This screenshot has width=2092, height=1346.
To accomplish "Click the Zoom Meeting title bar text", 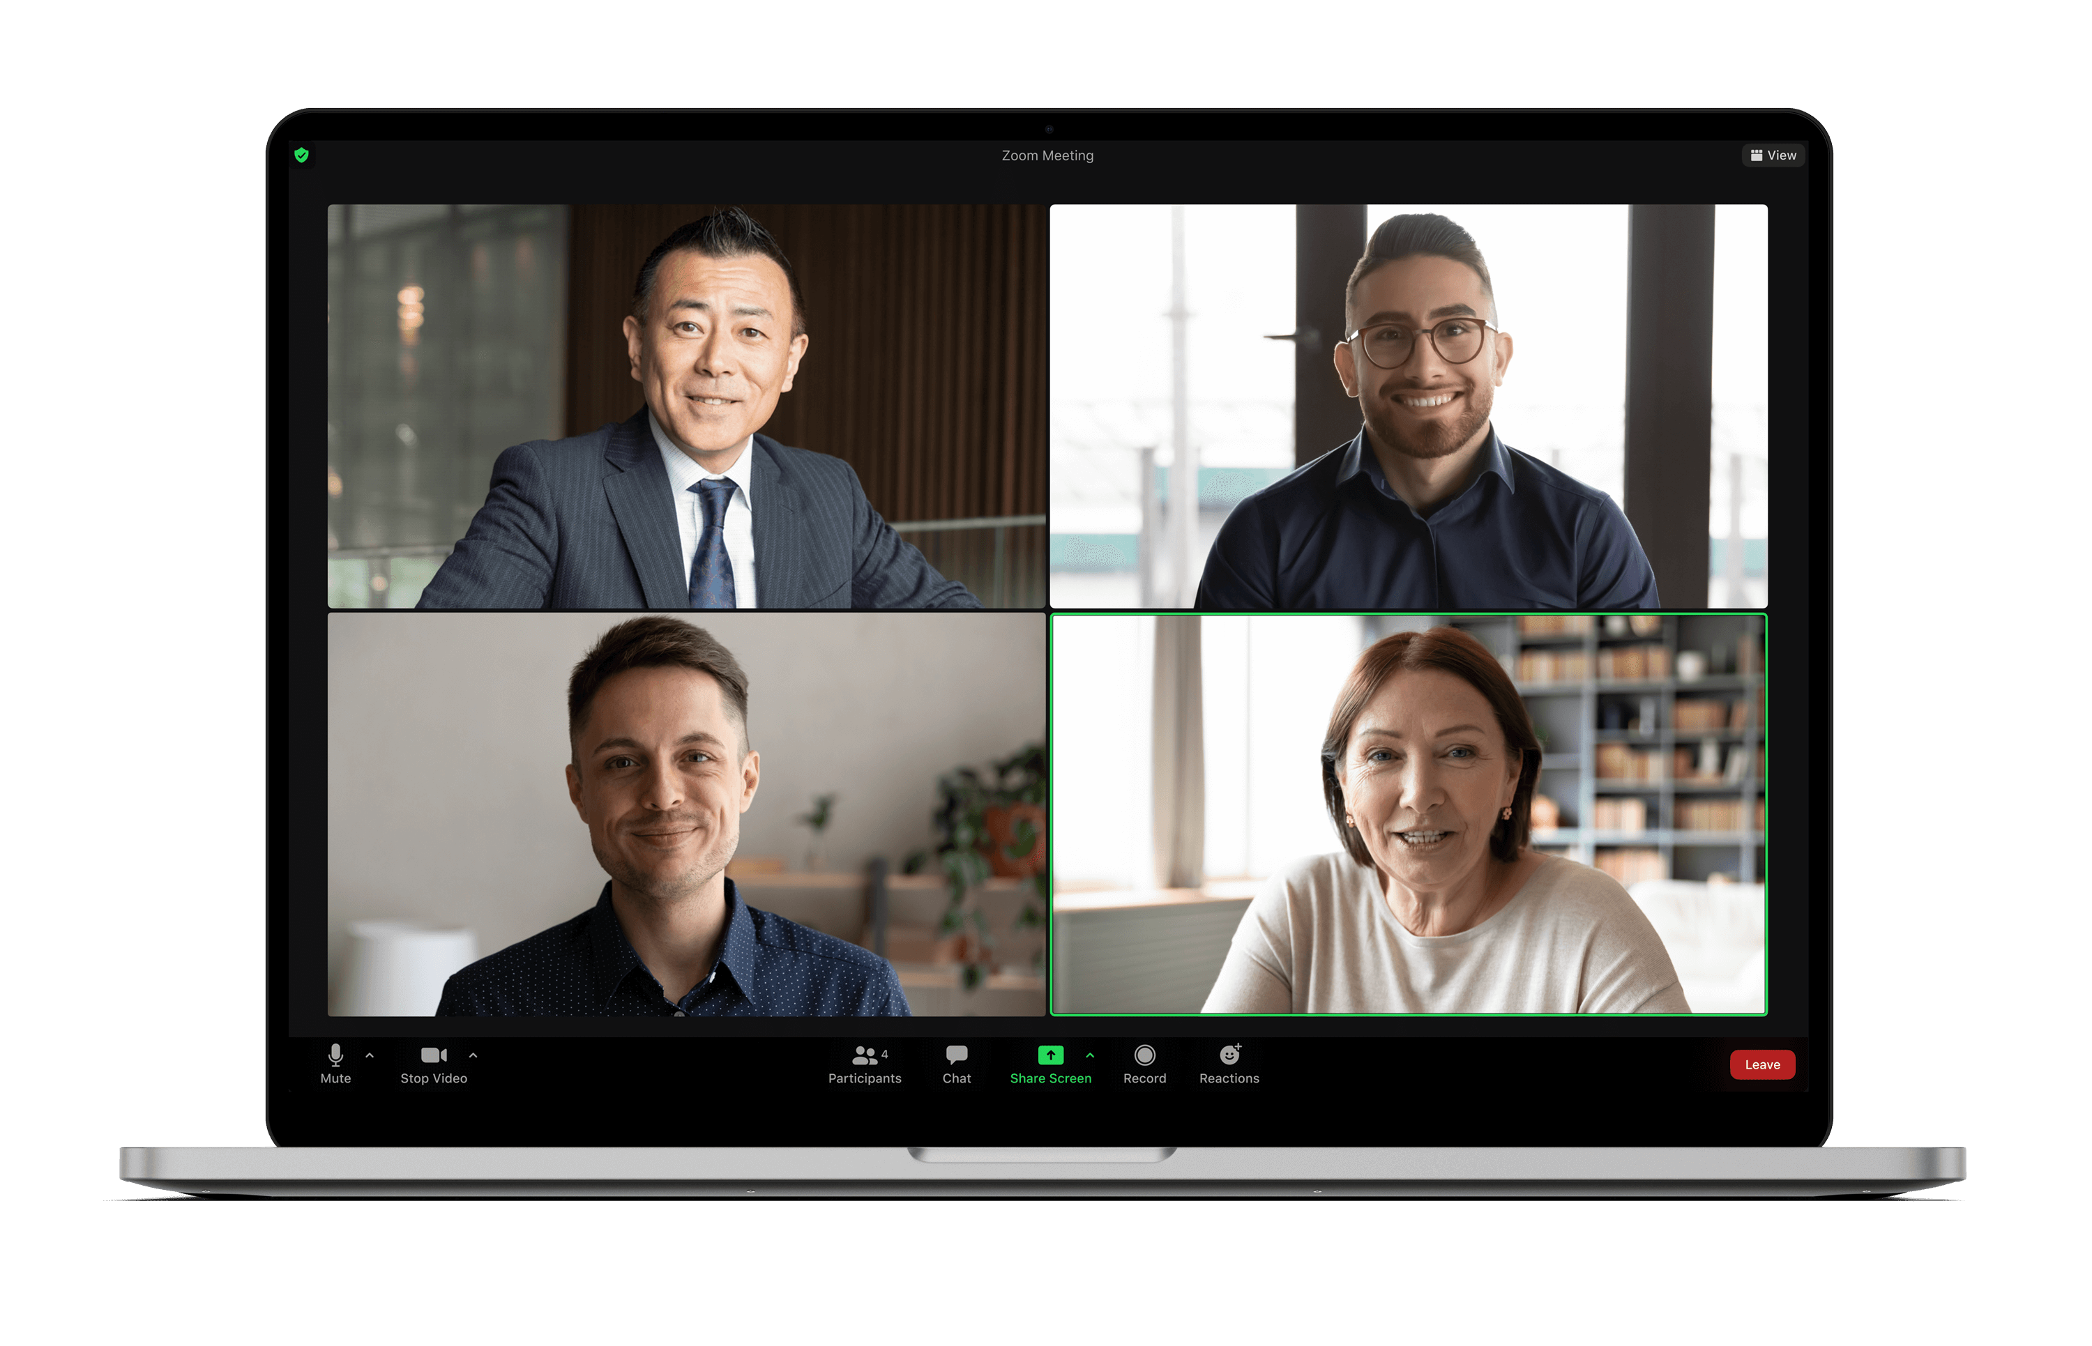I will point(1045,154).
